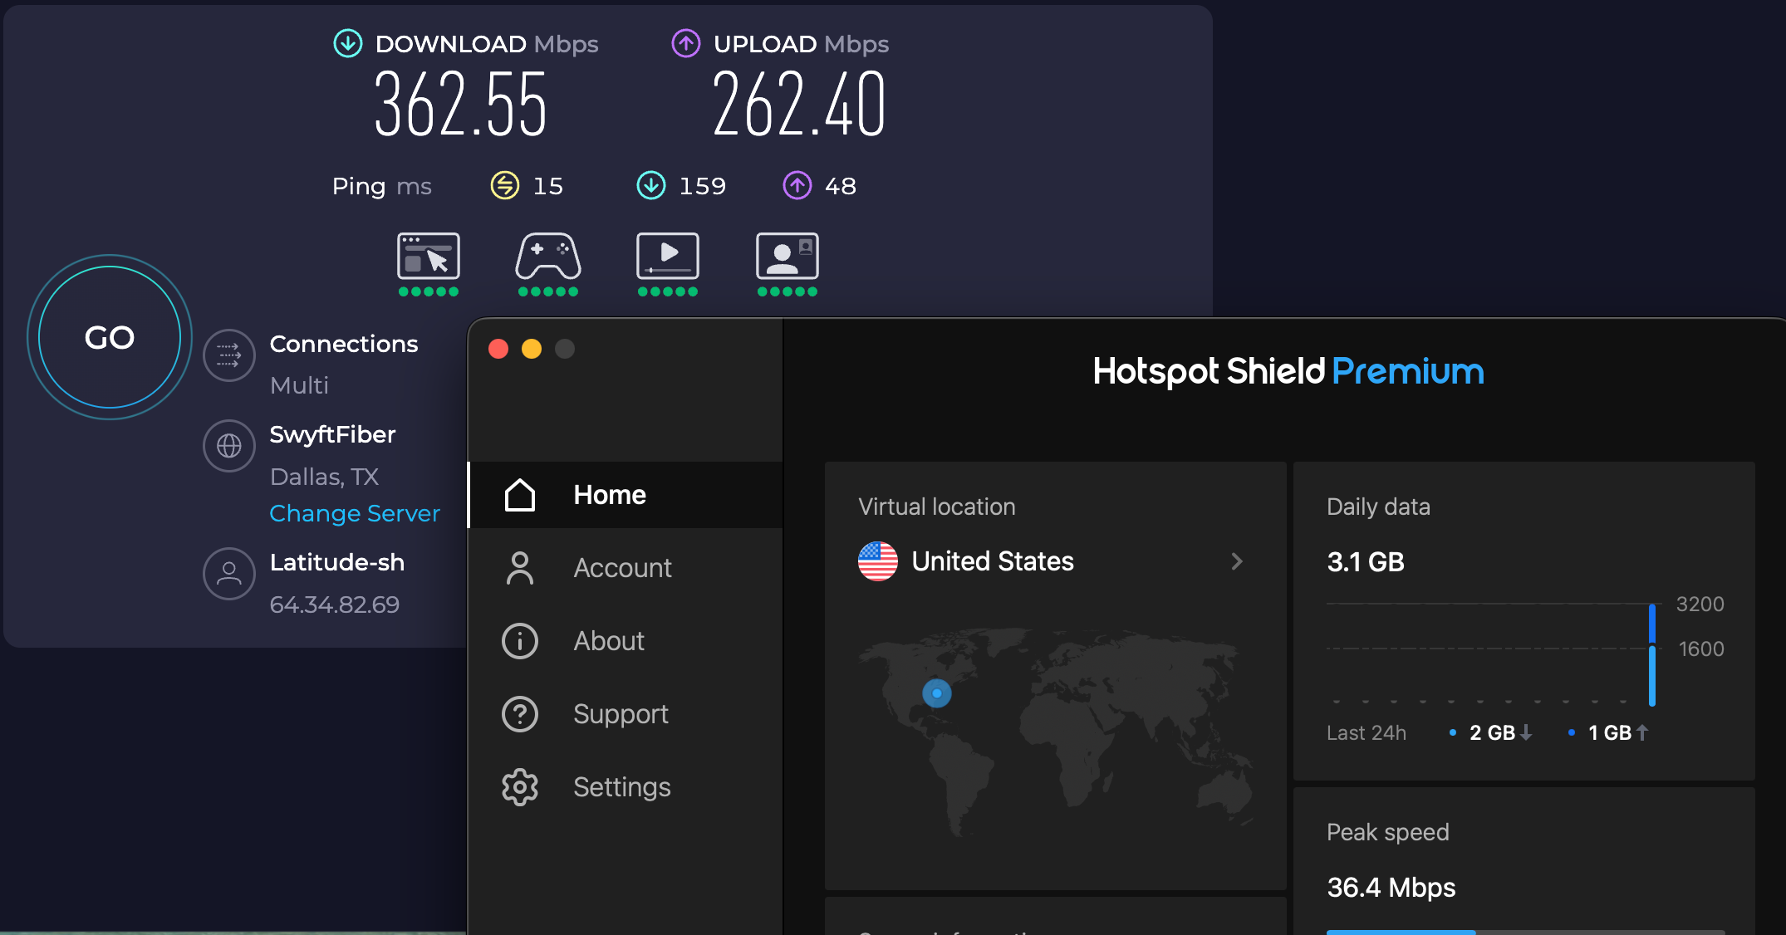The image size is (1786, 935).
Task: Click the Change Server link
Action: click(x=355, y=513)
